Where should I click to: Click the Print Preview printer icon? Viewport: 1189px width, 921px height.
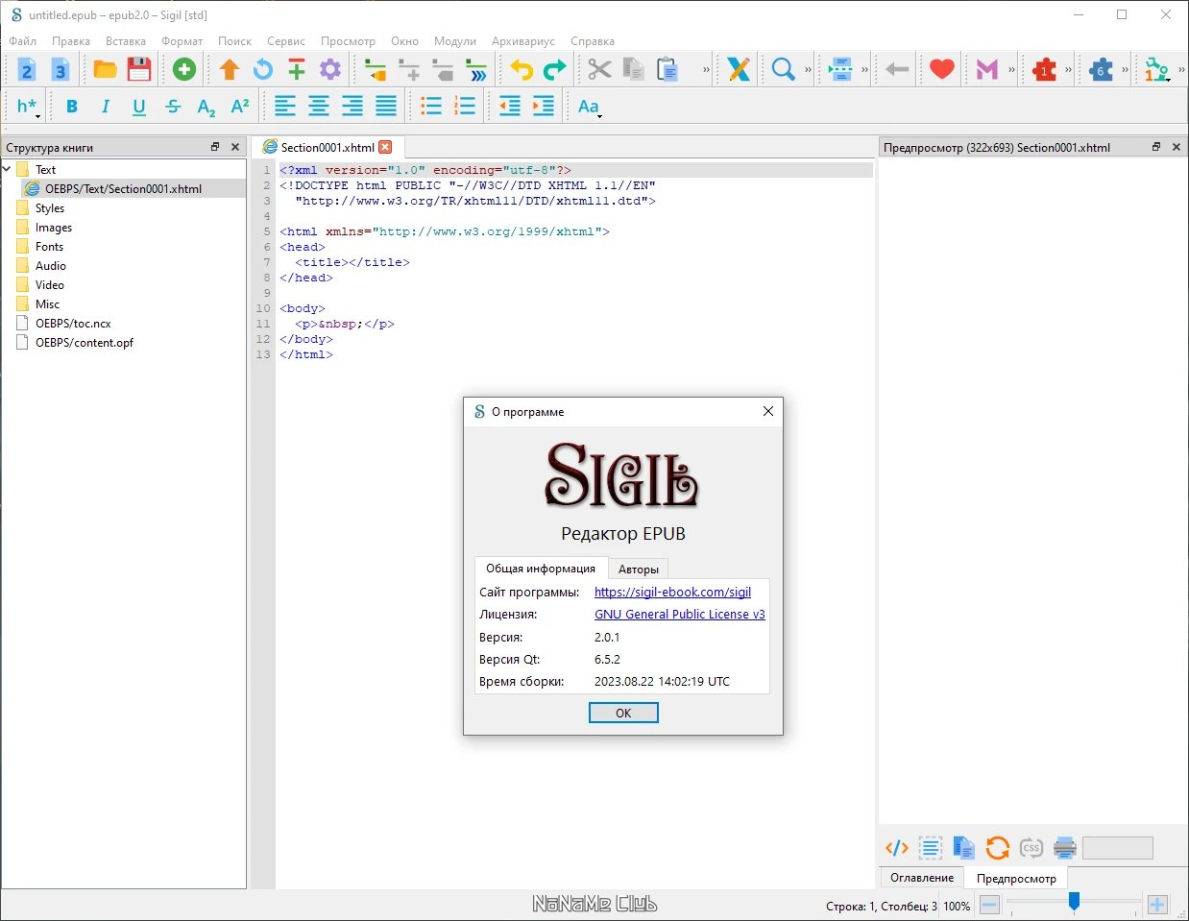tap(1065, 848)
